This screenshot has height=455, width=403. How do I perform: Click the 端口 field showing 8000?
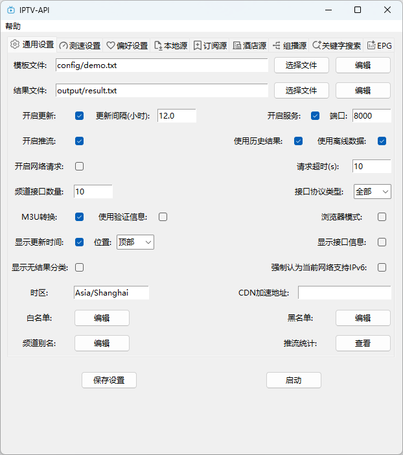(x=372, y=116)
